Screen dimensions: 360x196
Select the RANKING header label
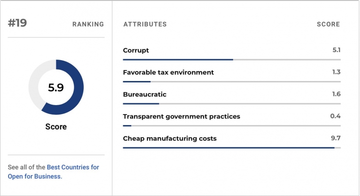88,24
